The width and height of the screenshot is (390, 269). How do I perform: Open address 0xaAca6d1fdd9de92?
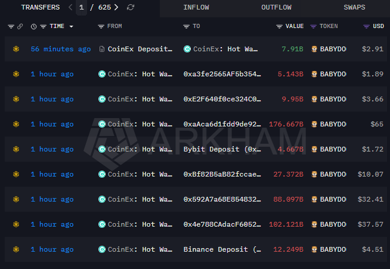click(x=222, y=124)
